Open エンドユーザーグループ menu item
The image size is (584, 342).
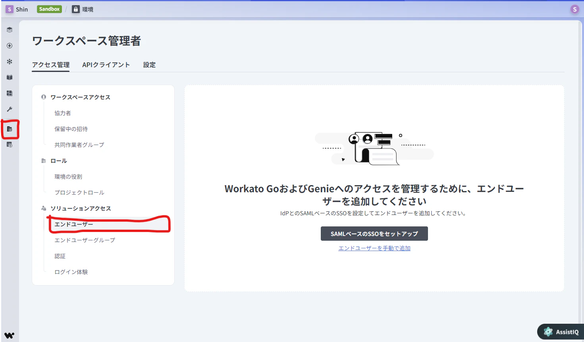pyautogui.click(x=85, y=240)
